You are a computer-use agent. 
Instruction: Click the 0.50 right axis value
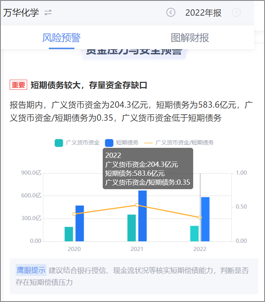241,207
